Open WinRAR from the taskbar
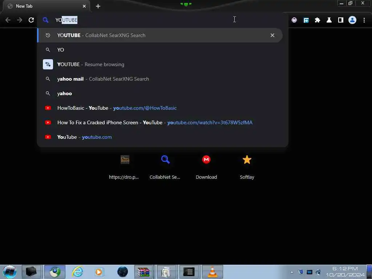 point(143,272)
